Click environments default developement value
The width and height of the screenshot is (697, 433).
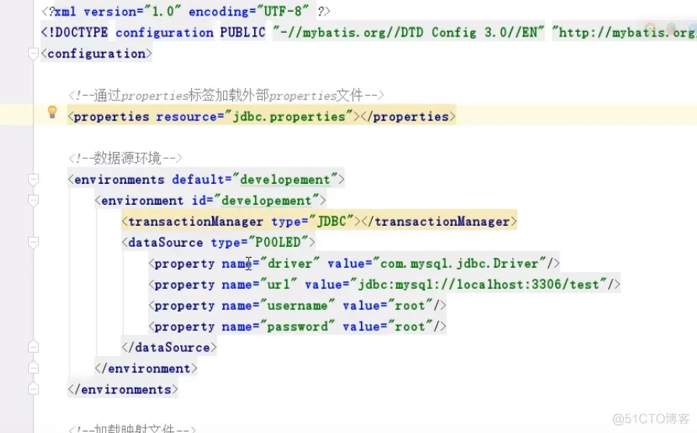tap(285, 179)
